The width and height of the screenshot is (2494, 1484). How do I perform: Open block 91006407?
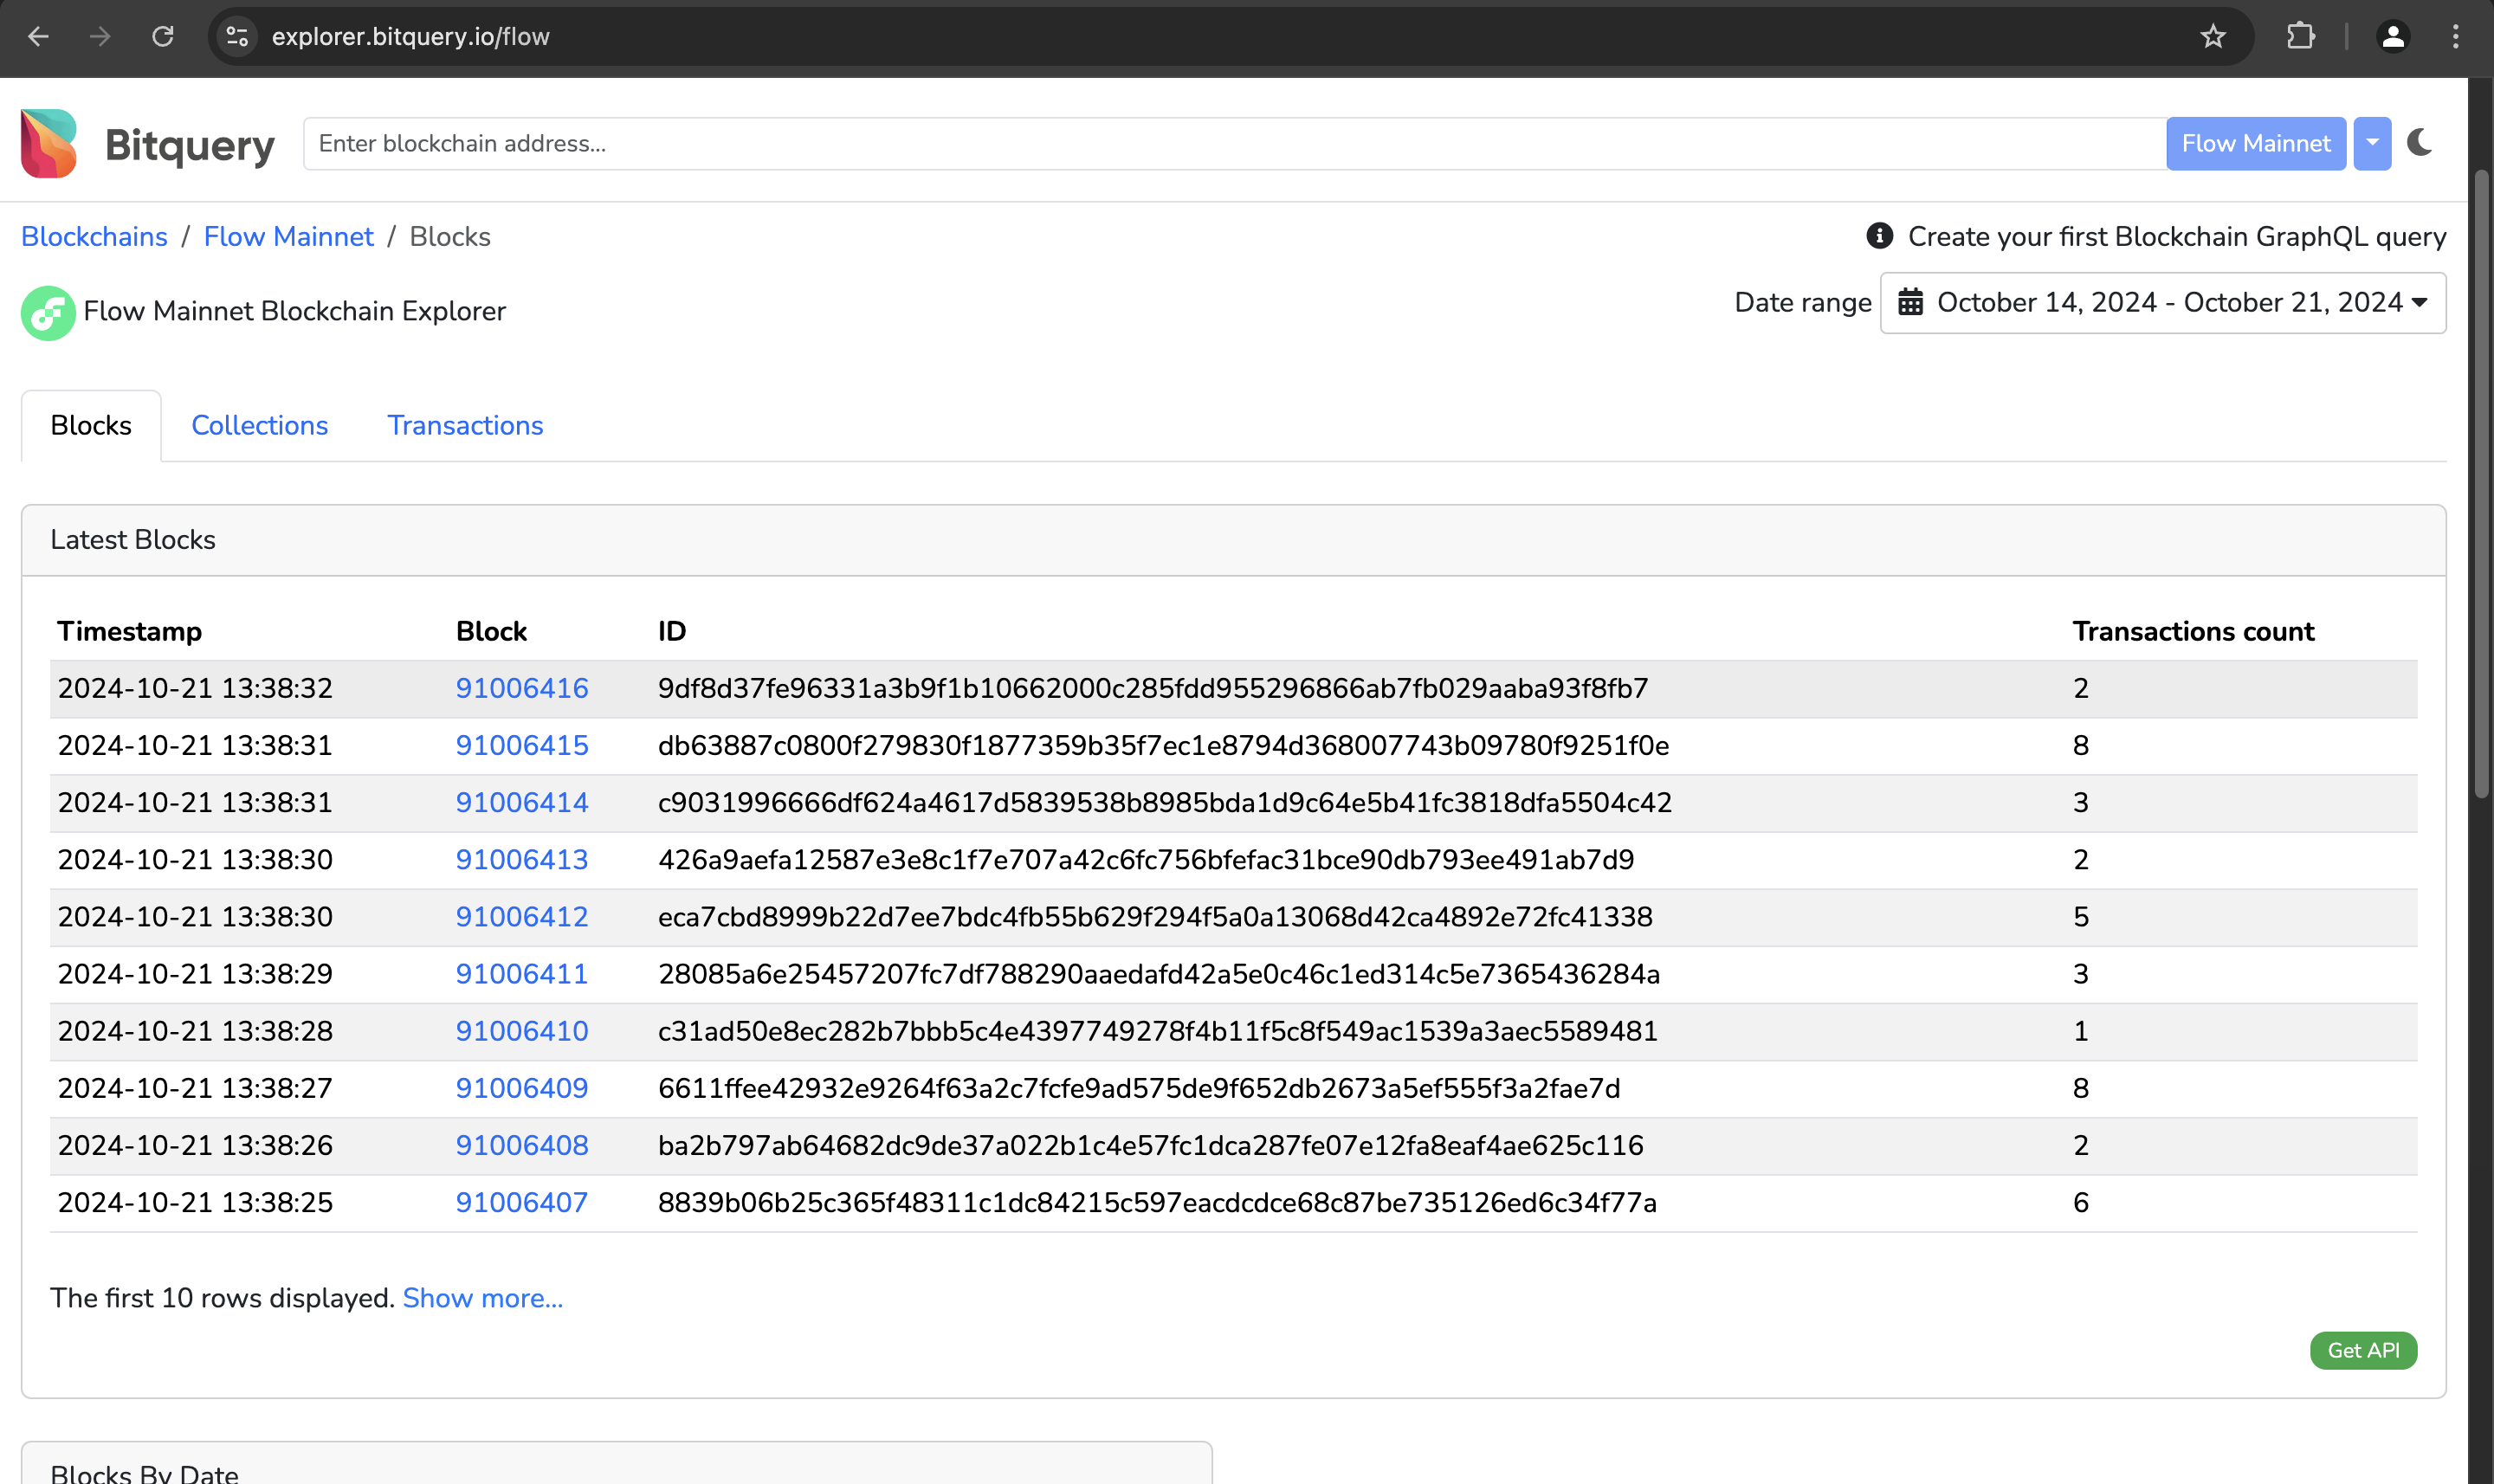(521, 1202)
